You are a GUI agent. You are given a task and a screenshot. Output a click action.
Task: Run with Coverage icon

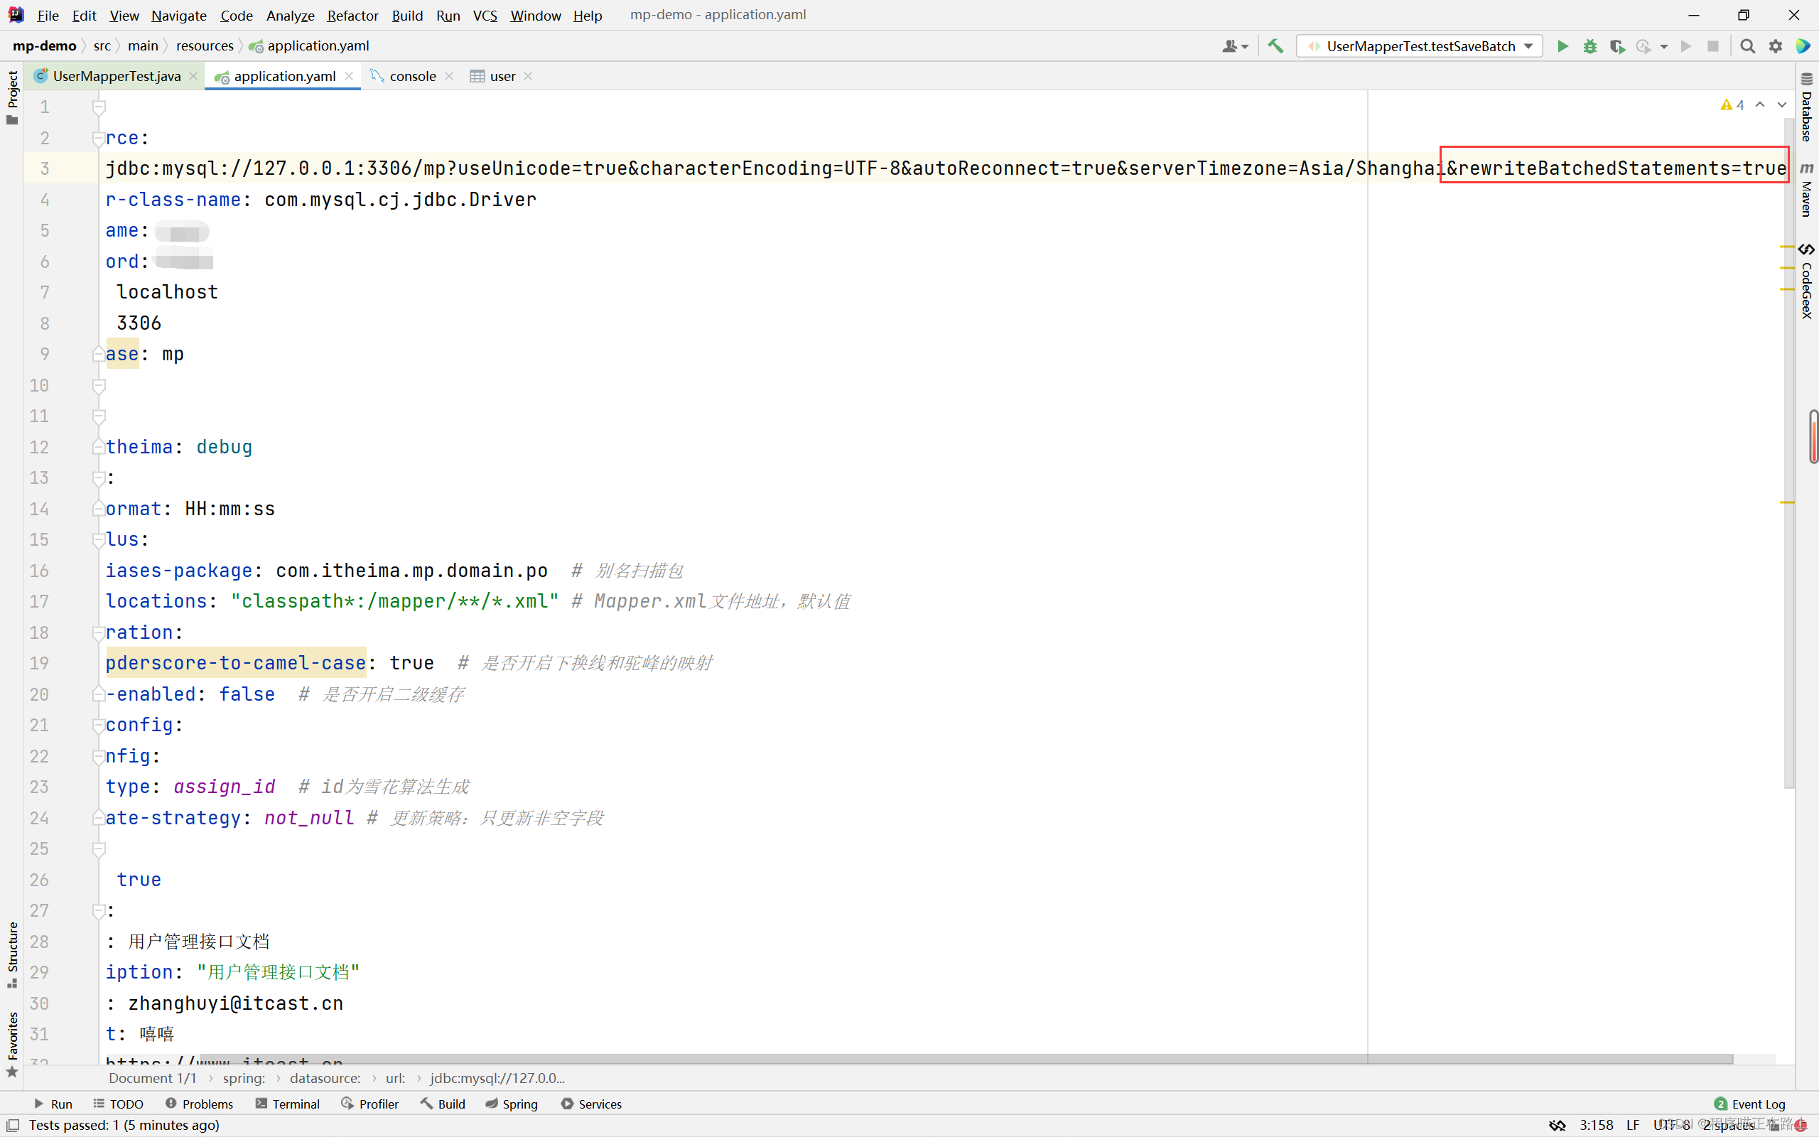point(1616,47)
